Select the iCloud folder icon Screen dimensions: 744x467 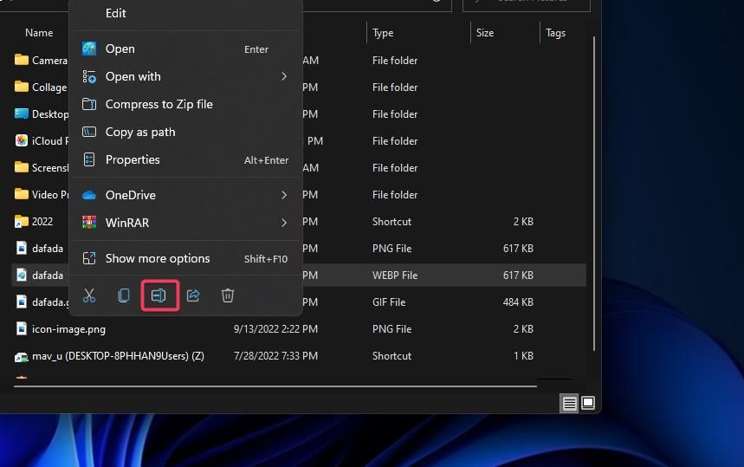tap(22, 140)
